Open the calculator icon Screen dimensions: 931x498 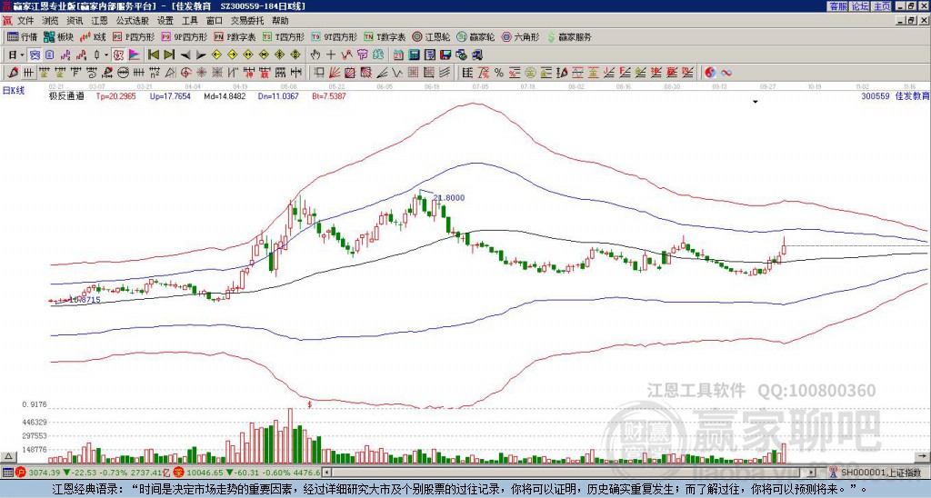coord(414,55)
